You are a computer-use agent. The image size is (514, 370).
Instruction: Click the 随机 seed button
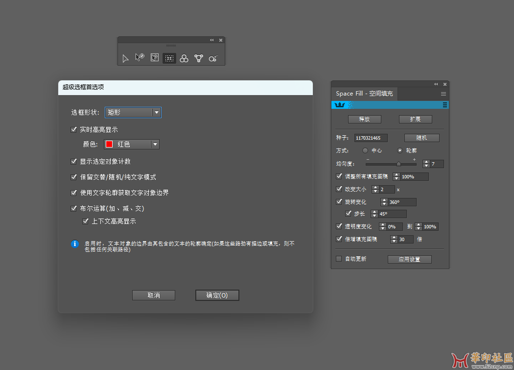(x=422, y=138)
